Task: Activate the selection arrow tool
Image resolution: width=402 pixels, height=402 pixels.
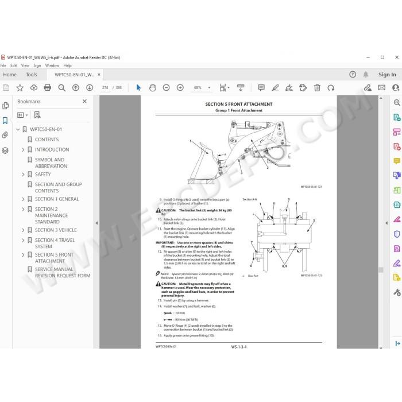Action: point(138,88)
